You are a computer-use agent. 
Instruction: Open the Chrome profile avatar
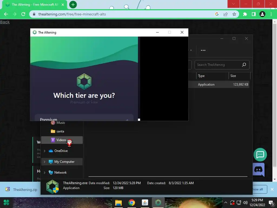coord(262,14)
